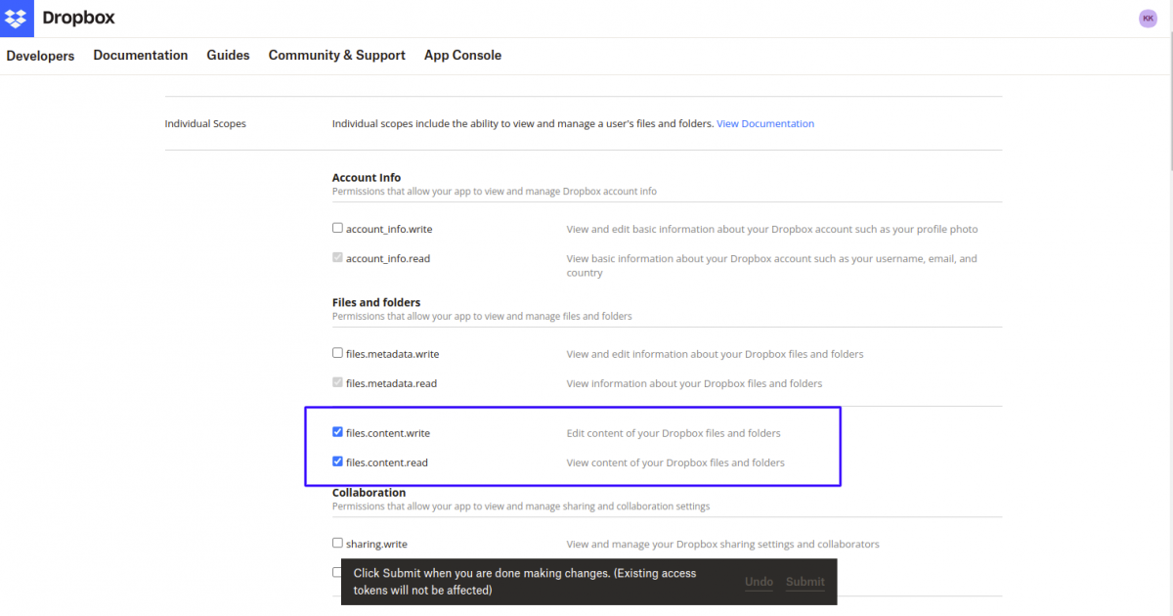1173x616 pixels.
Task: Click the greyed files.metadata.read checkbox
Action: (338, 382)
